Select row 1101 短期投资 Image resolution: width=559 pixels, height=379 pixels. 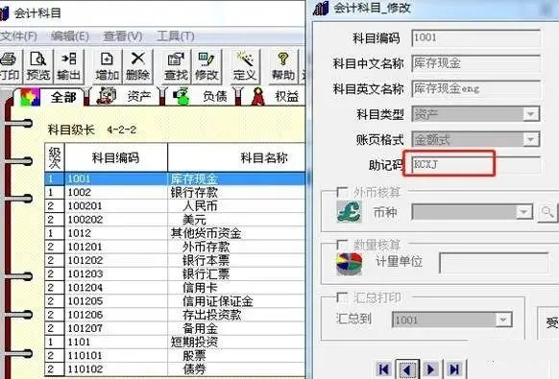point(175,342)
